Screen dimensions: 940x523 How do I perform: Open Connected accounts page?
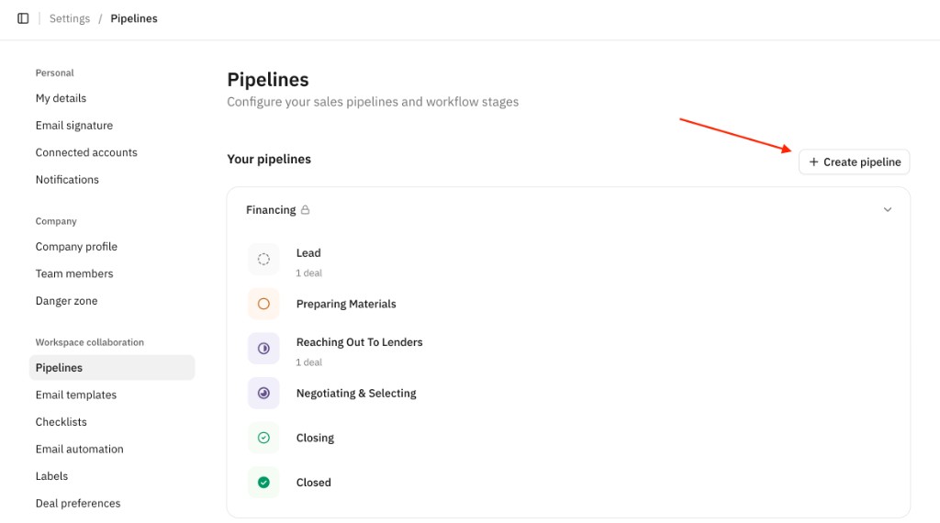tap(86, 152)
